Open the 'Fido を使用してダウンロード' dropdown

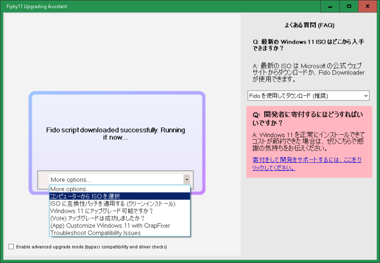[308, 96]
